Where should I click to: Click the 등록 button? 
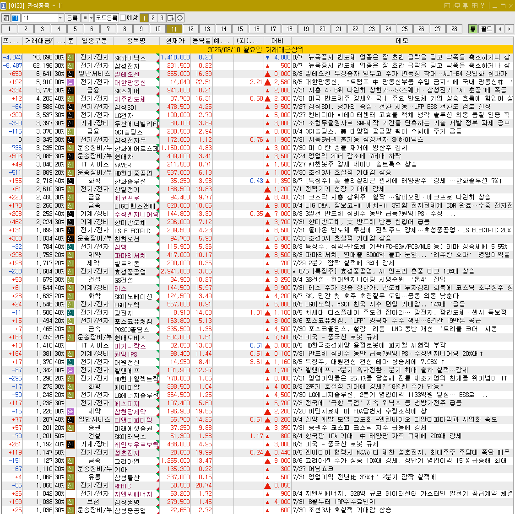[x=72, y=18]
